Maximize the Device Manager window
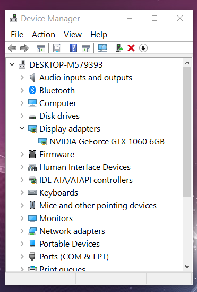Screen dimensions: 197x292 pos(155,18)
